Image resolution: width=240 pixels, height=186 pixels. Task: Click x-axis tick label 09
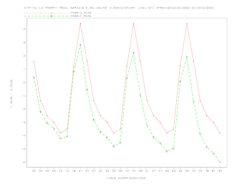click(x=54, y=171)
